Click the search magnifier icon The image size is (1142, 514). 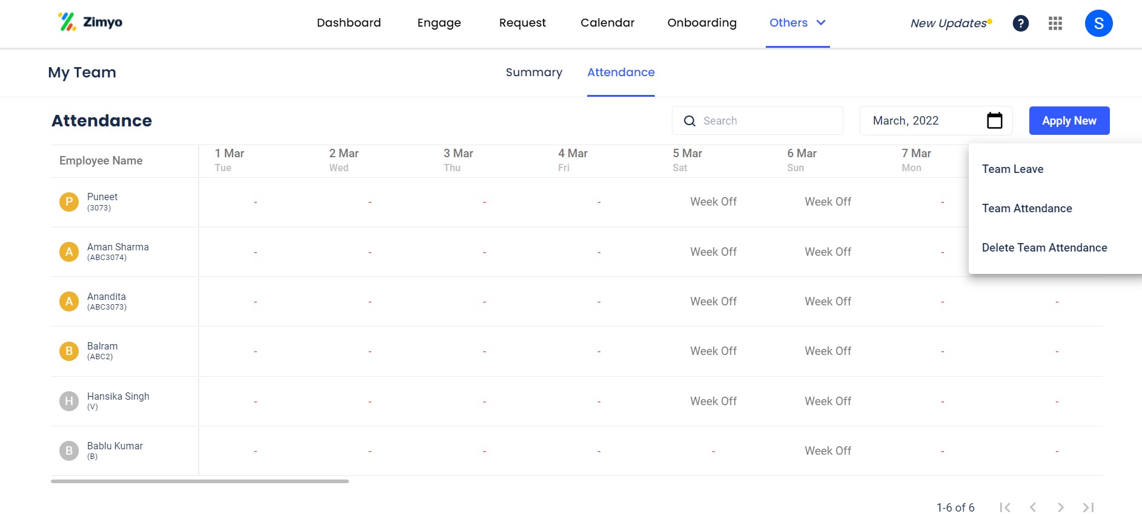tap(689, 121)
